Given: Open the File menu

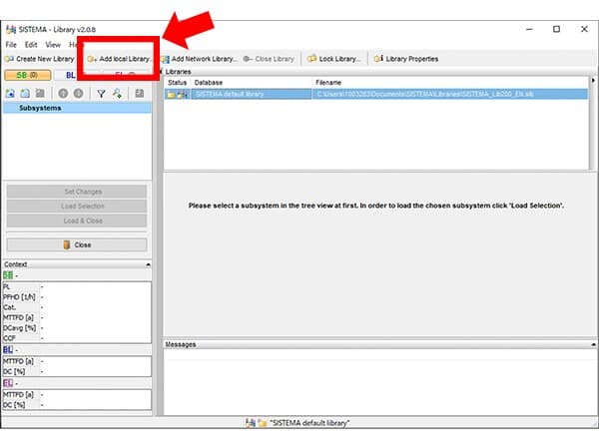Looking at the screenshot, I should click(x=11, y=45).
